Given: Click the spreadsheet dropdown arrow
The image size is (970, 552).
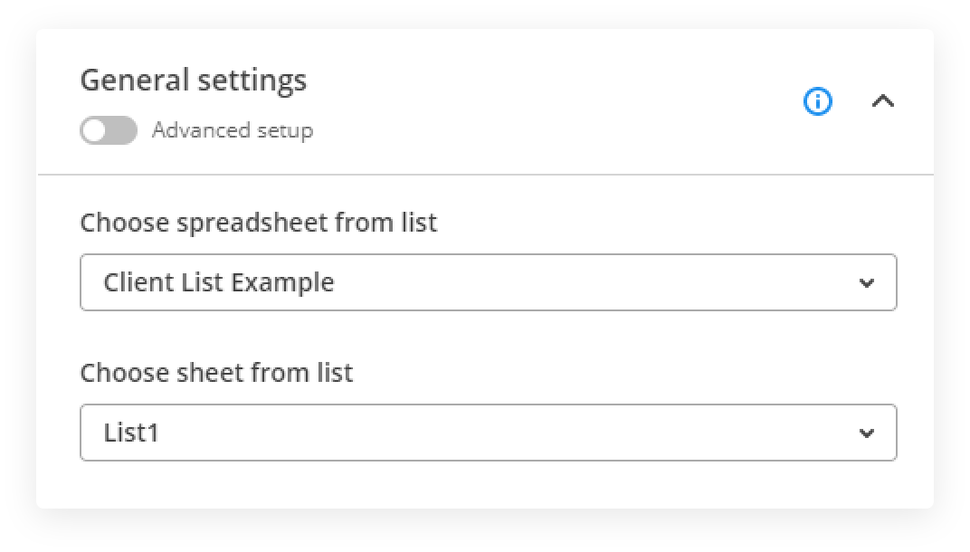Looking at the screenshot, I should tap(866, 283).
